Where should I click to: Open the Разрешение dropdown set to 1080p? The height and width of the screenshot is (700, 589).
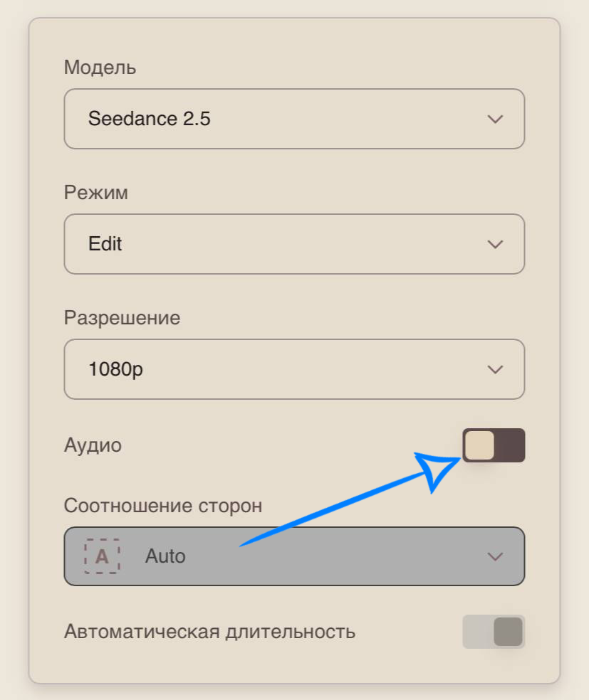pos(294,369)
